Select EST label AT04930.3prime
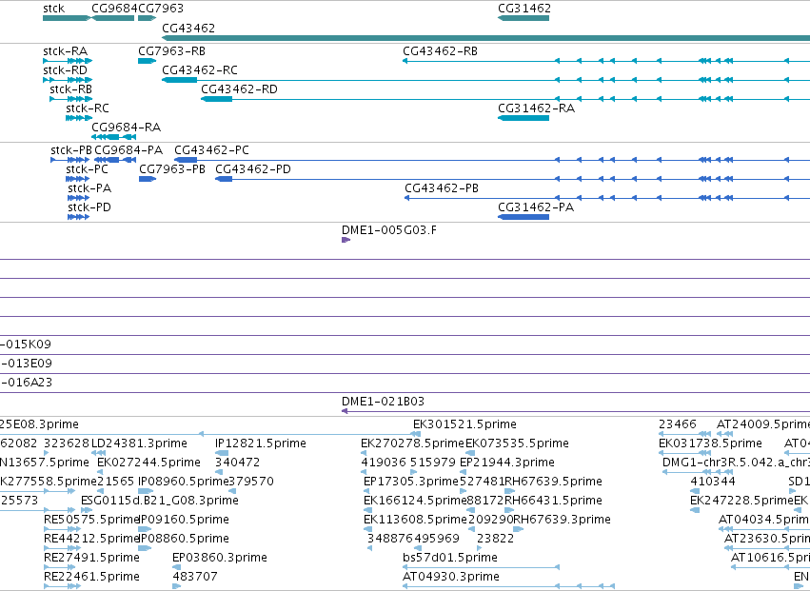 point(451,578)
